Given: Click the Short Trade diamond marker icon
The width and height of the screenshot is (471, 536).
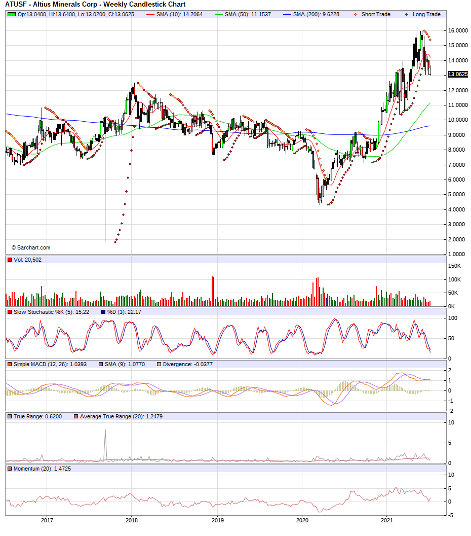Looking at the screenshot, I should coord(356,14).
